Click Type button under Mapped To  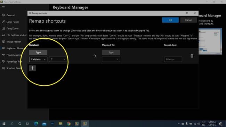pos(111,53)
